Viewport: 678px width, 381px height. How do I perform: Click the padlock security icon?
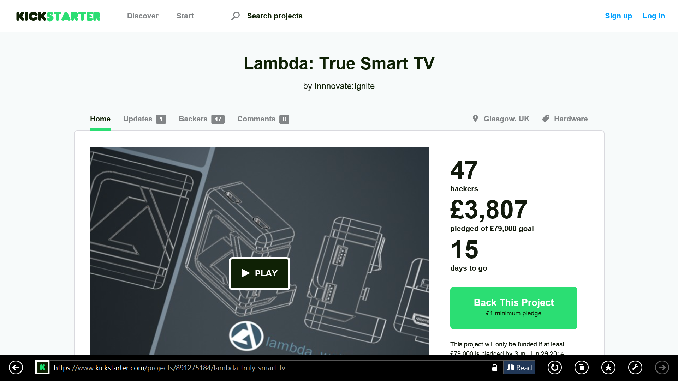(495, 368)
